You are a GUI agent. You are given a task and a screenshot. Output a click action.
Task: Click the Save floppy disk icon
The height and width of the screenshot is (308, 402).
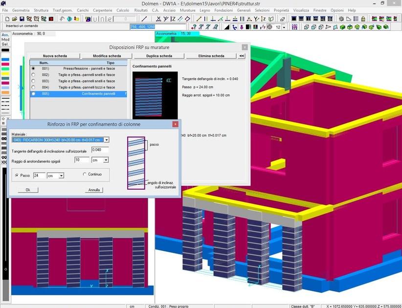click(x=22, y=19)
